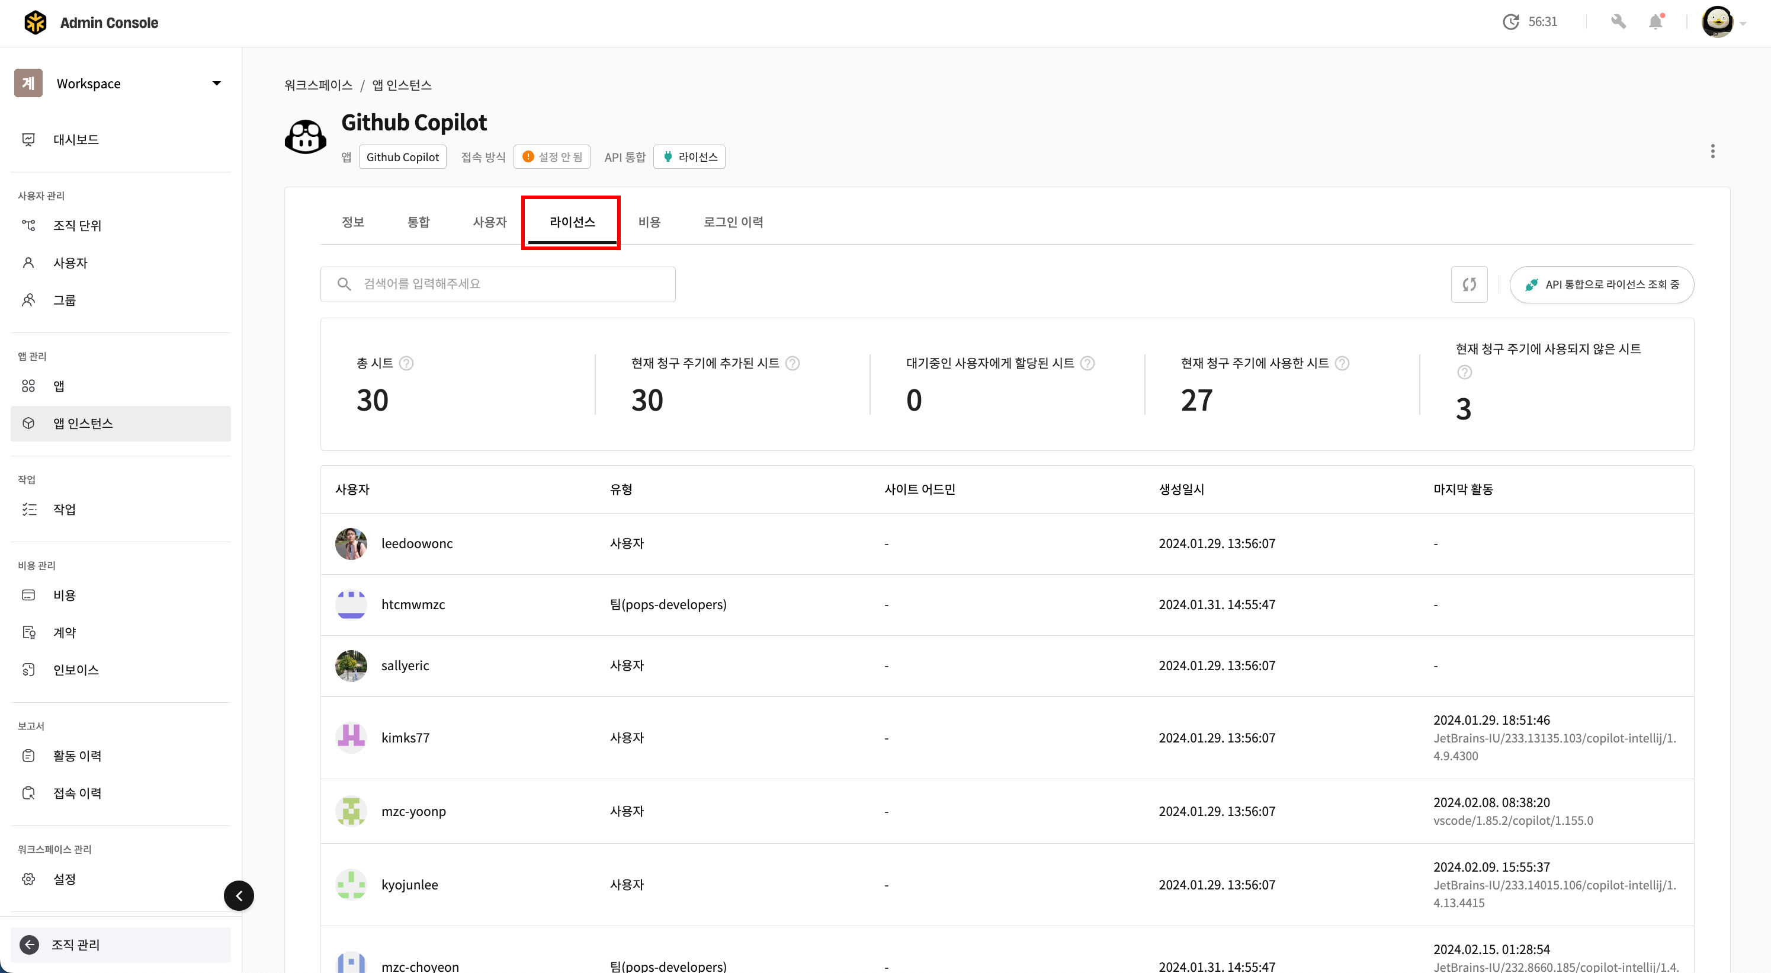
Task: Click the 인보이스 invoice icon
Action: tap(28, 670)
